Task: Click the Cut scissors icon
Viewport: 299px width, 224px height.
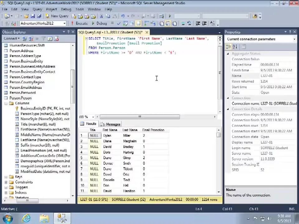Action: pos(102,16)
